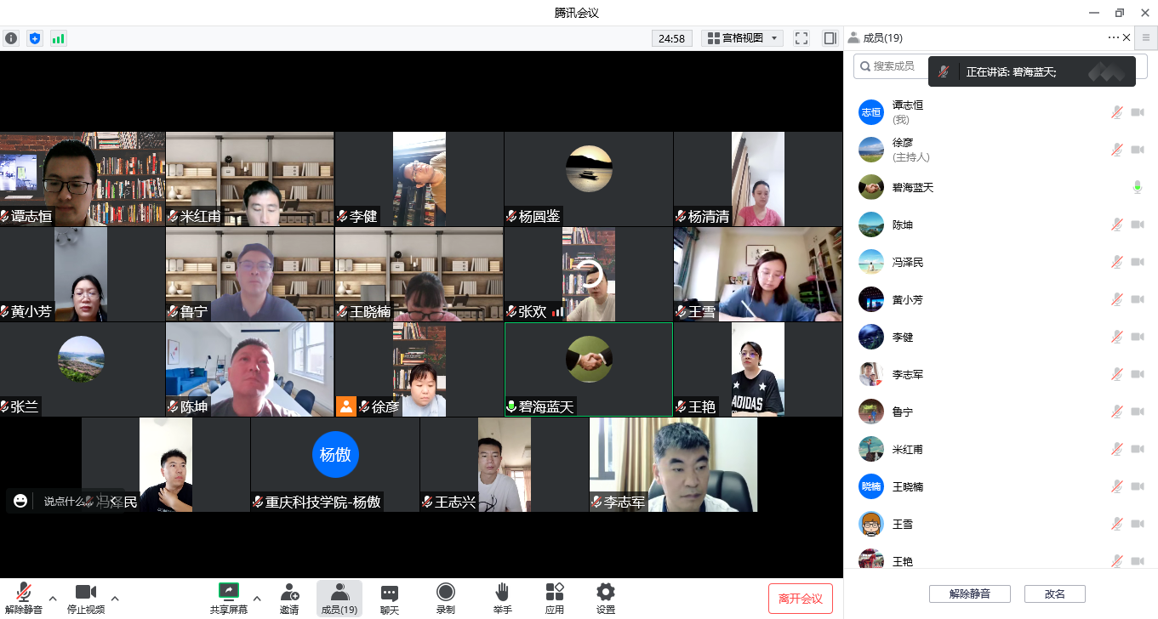The image size is (1158, 619).
Task: Click microphone icon for 王雪 in list
Action: point(1117,524)
